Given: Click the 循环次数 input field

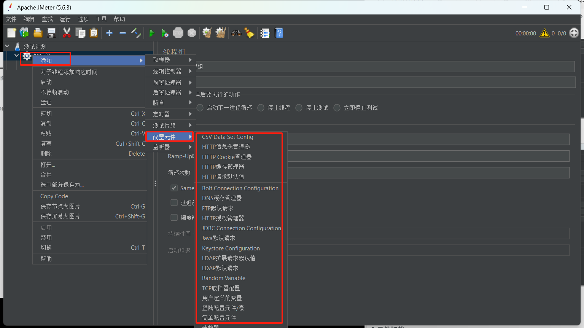Looking at the screenshot, I should coord(428,173).
